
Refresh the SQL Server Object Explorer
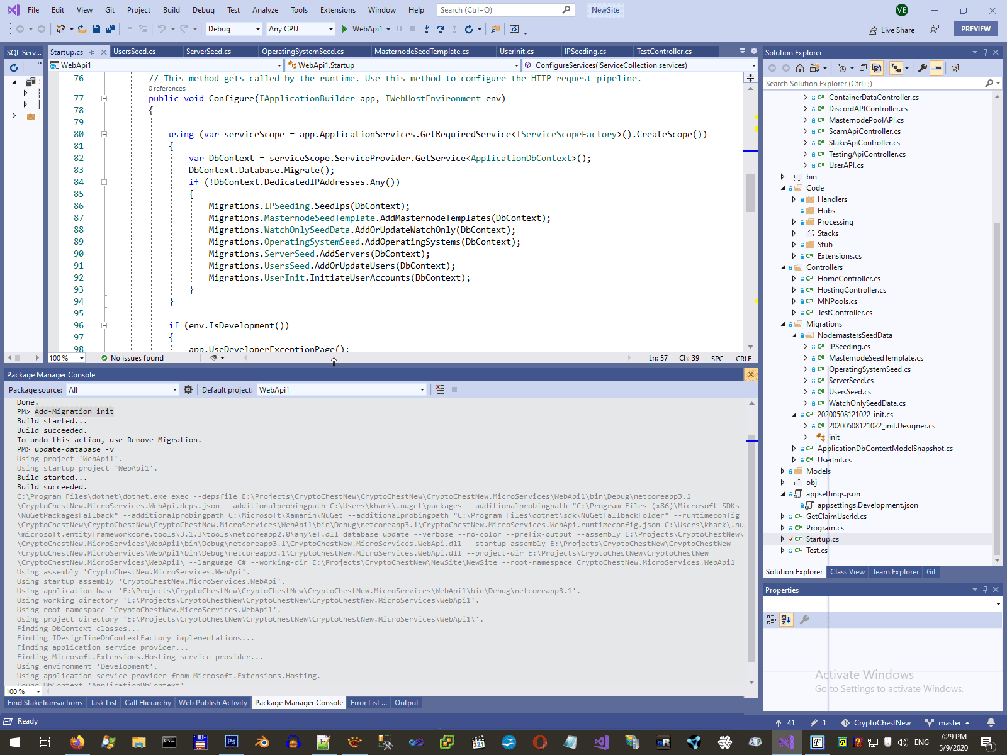click(x=14, y=68)
